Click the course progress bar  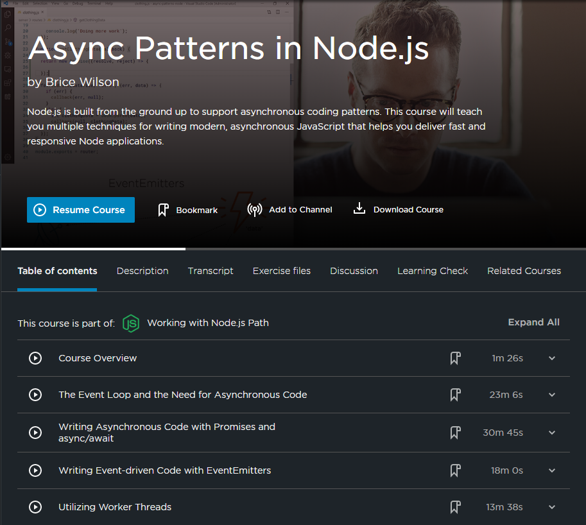point(293,249)
